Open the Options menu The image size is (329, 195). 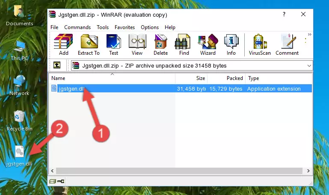point(150,27)
